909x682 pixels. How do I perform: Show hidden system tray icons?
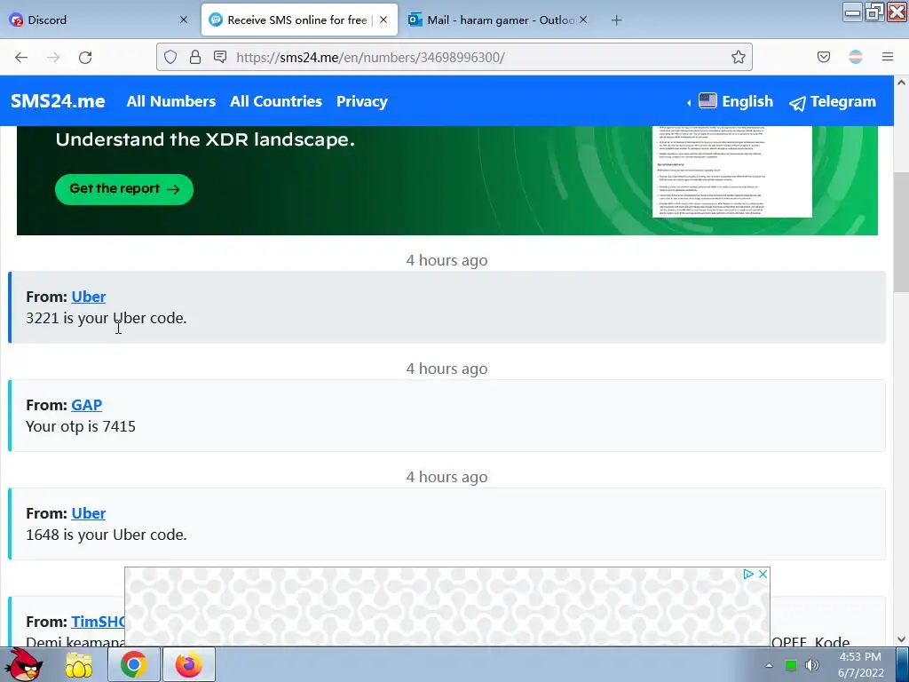click(x=770, y=665)
